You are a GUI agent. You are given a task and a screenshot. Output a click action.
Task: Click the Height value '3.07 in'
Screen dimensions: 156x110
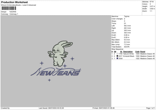coord(152,6)
